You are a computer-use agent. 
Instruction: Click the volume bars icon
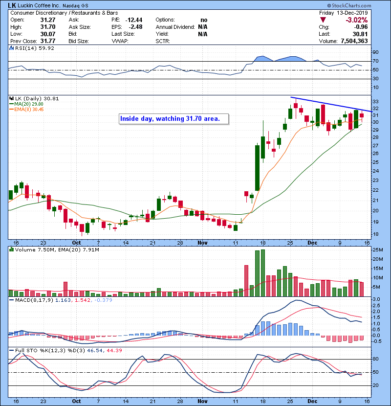pyautogui.click(x=11, y=249)
